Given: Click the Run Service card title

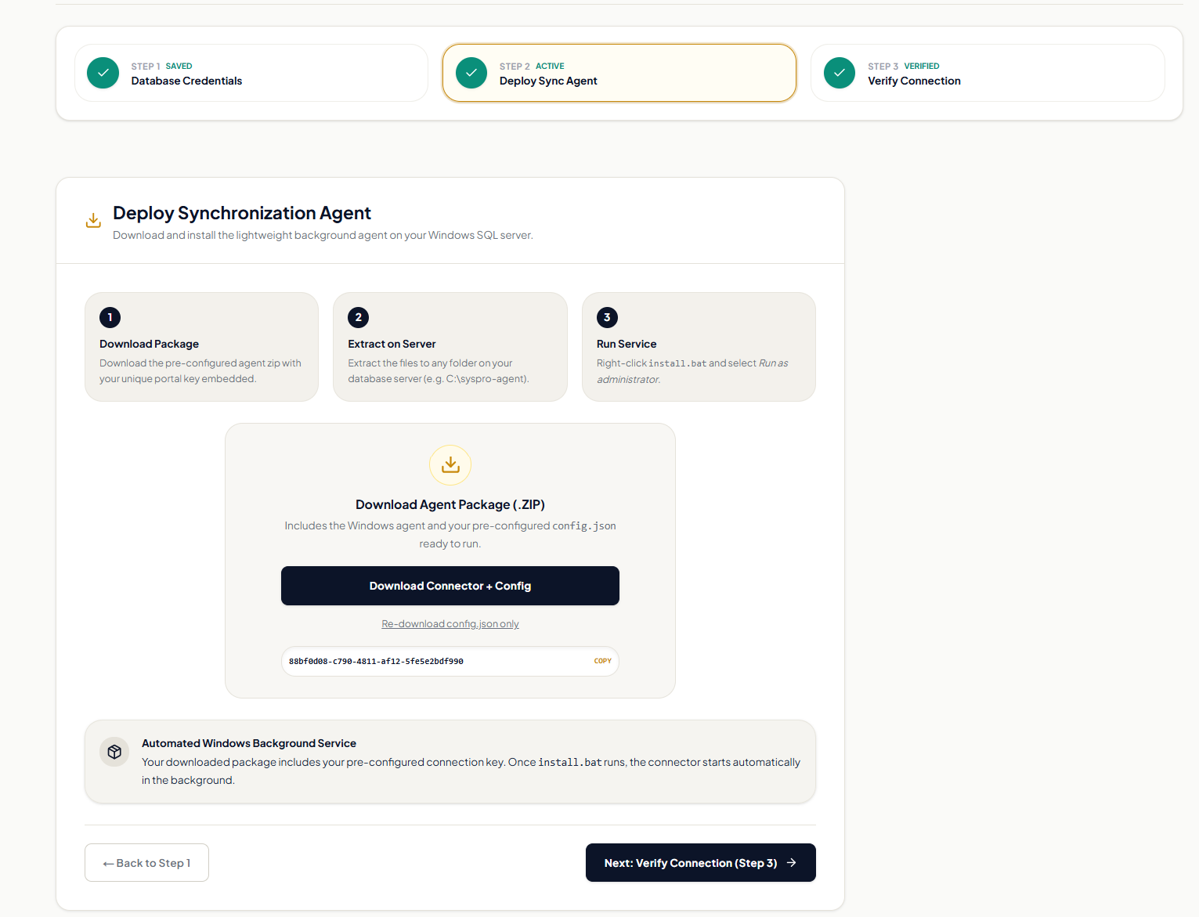Looking at the screenshot, I should pos(627,344).
